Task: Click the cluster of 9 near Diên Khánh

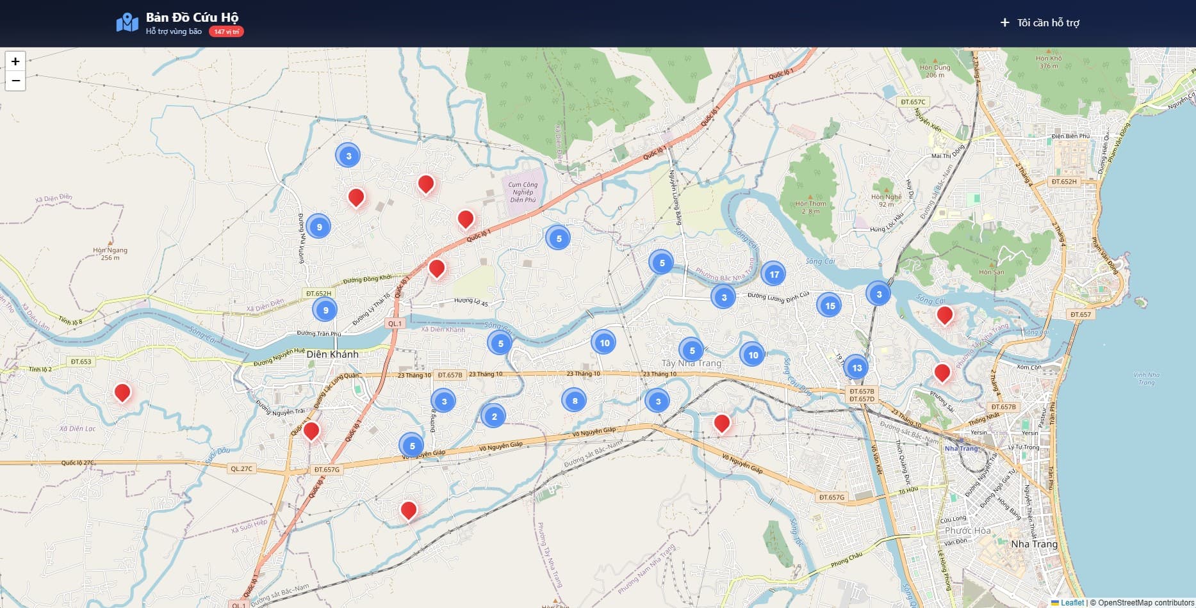Action: [x=327, y=309]
